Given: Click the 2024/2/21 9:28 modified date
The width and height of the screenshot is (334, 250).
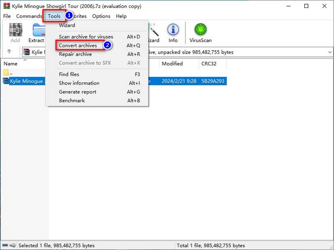Looking at the screenshot, I should pyautogui.click(x=179, y=81).
